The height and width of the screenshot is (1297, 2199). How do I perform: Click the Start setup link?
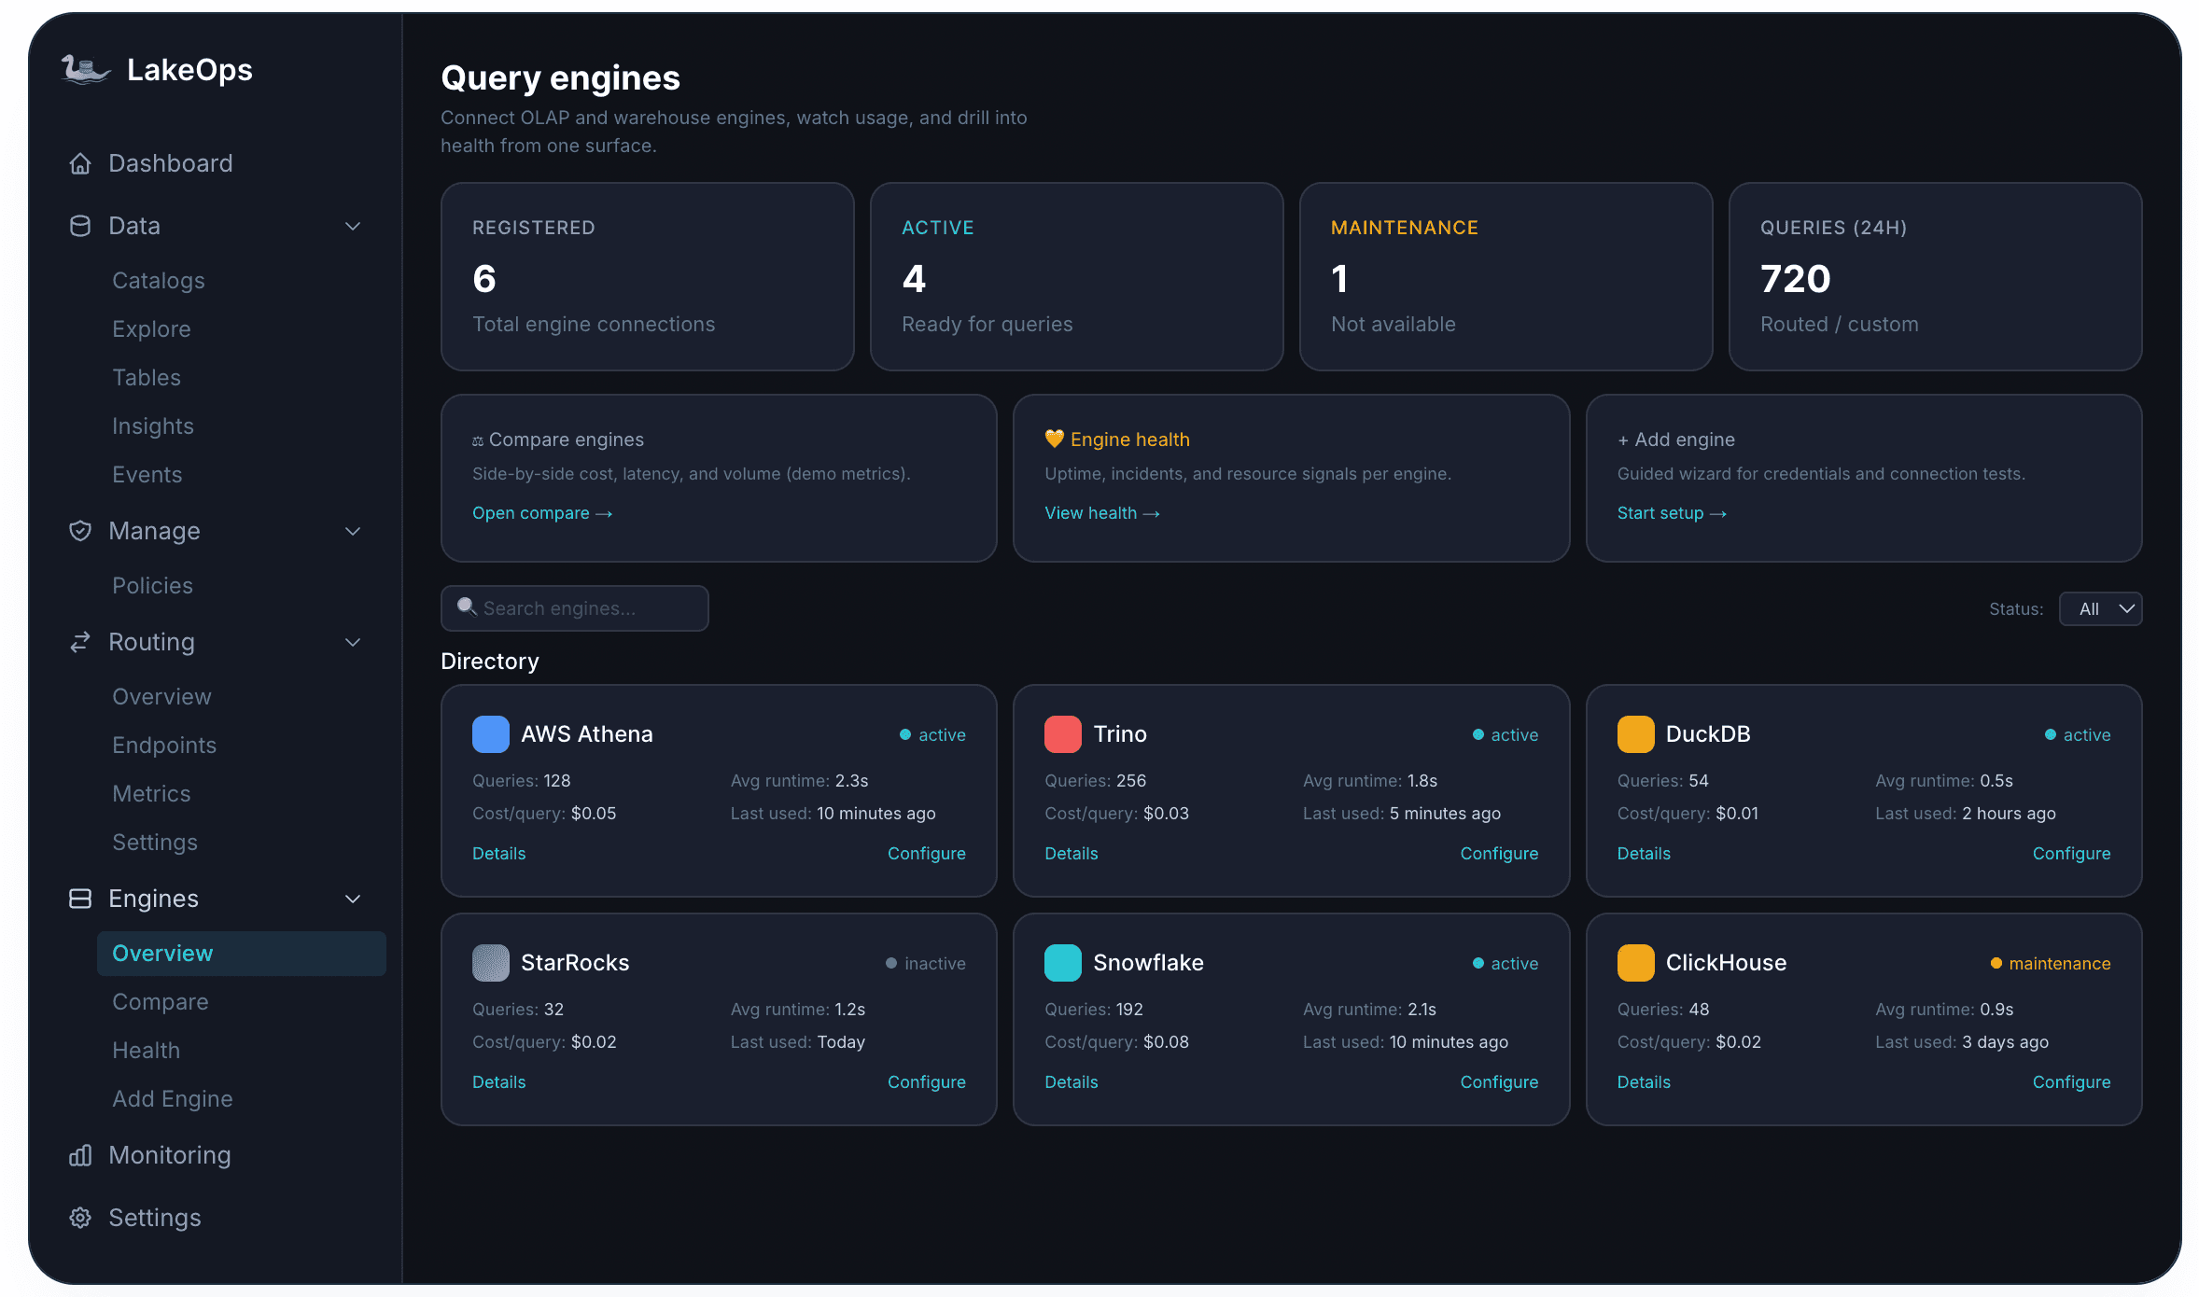[x=1672, y=513]
